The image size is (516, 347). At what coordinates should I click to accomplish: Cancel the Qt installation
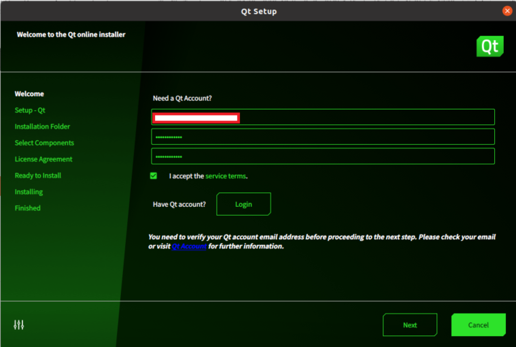coord(479,325)
